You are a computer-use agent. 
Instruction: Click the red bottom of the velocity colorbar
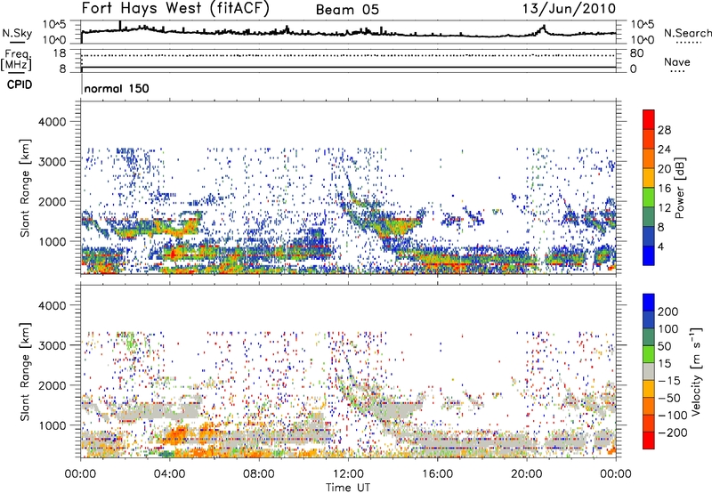(649, 440)
